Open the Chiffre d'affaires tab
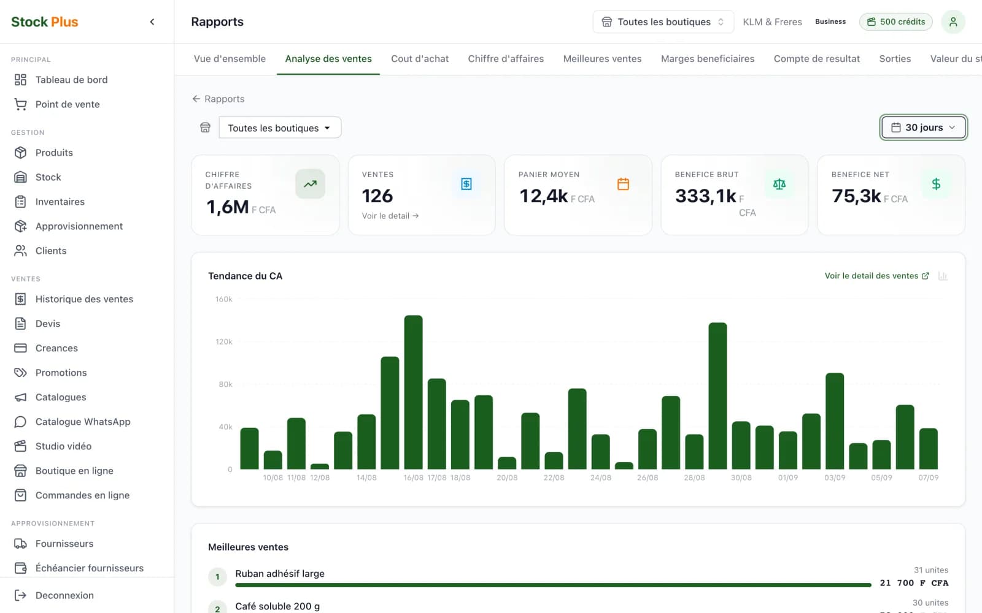The width and height of the screenshot is (982, 613). (506, 59)
